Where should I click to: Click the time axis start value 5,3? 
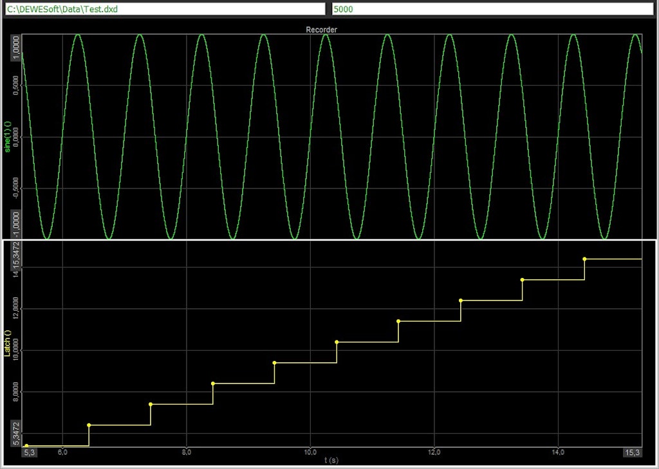[x=30, y=453]
